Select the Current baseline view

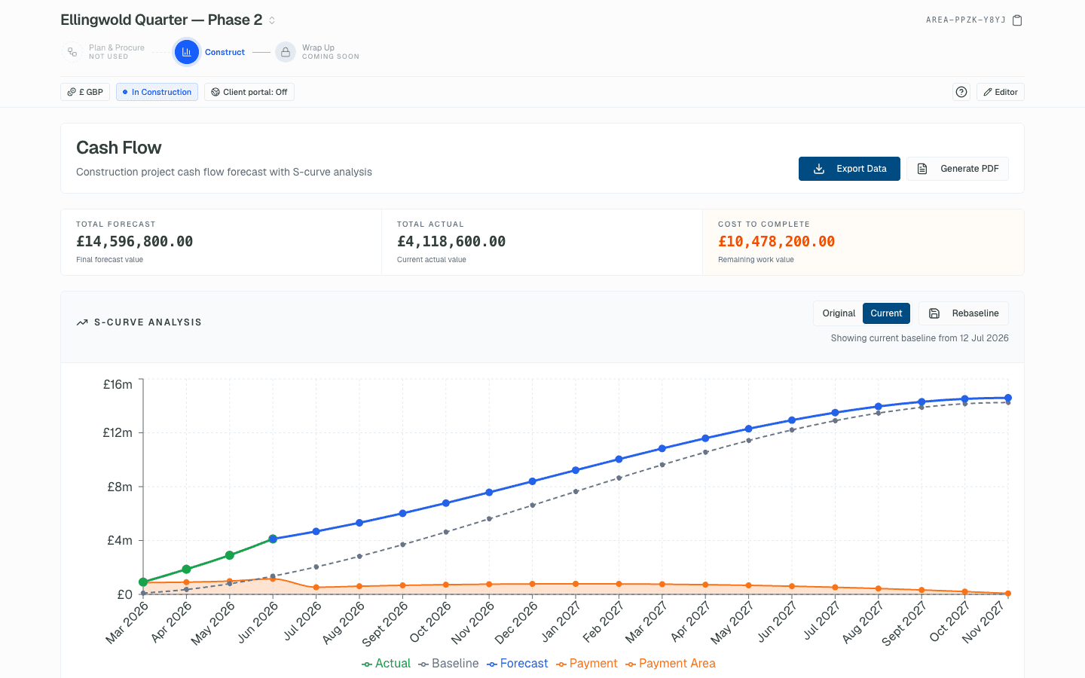click(x=886, y=313)
